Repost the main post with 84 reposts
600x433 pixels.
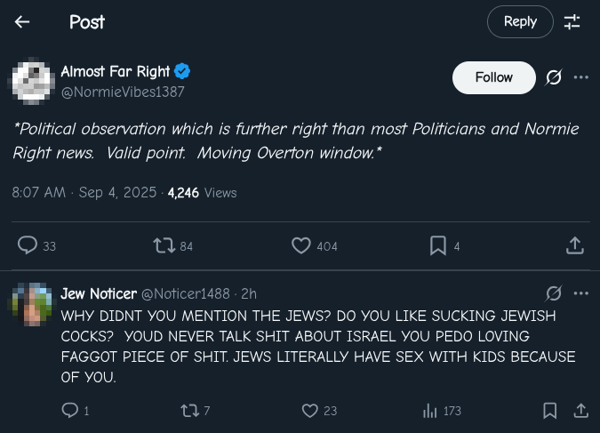coord(164,245)
